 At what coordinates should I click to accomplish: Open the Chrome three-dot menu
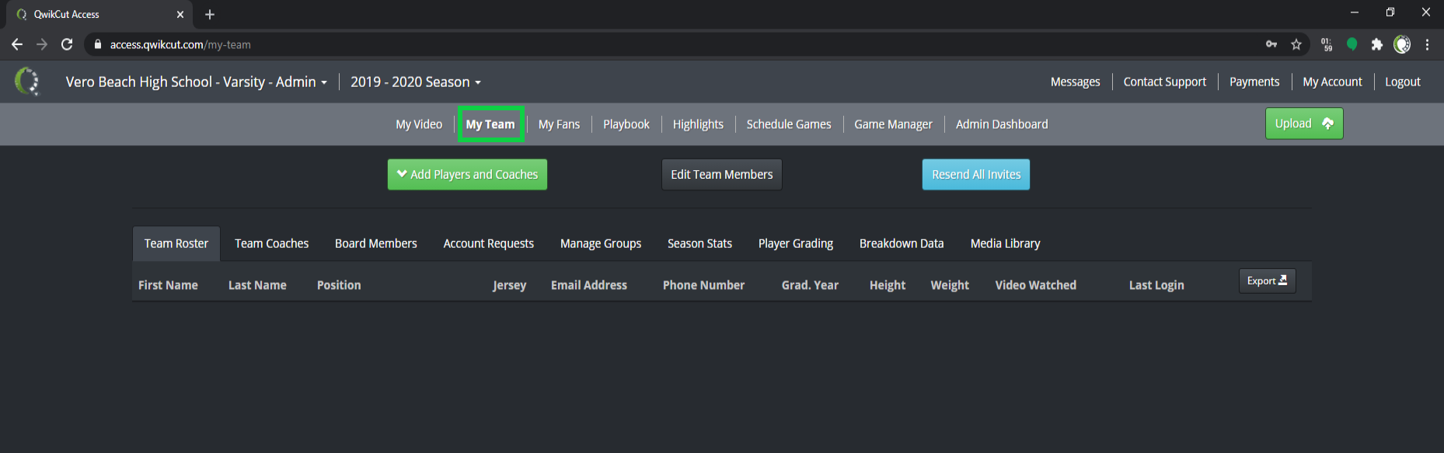tap(1427, 44)
